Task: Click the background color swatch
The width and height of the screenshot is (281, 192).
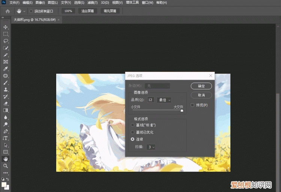Action: [x=7, y=188]
